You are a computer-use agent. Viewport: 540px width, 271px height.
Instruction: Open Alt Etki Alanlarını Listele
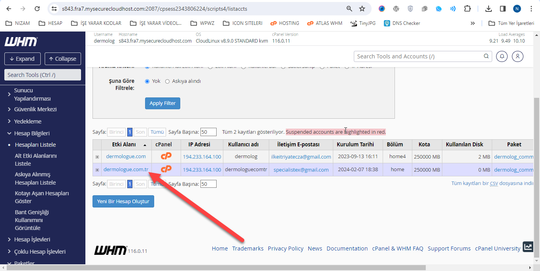pyautogui.click(x=36, y=160)
